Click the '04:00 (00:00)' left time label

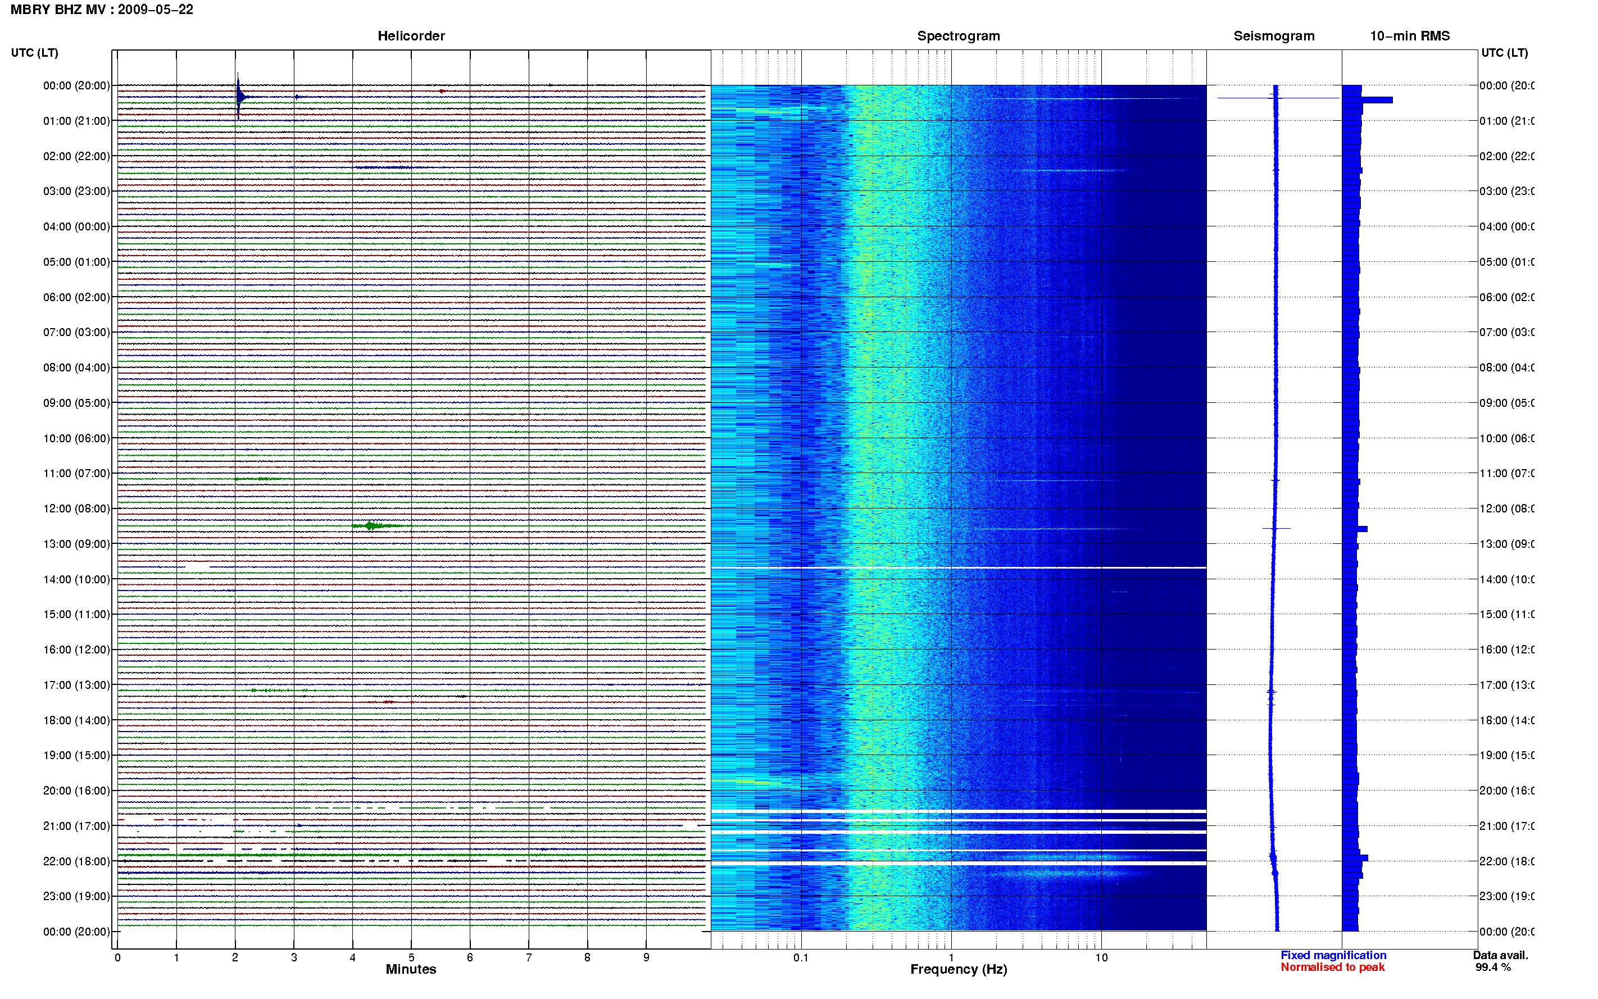[76, 226]
